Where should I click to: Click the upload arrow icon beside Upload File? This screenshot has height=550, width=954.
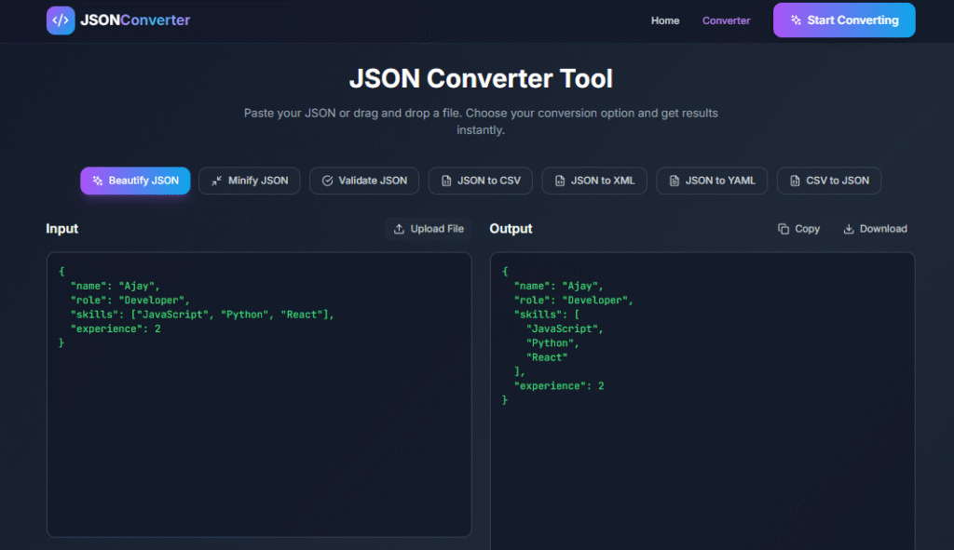pos(399,228)
